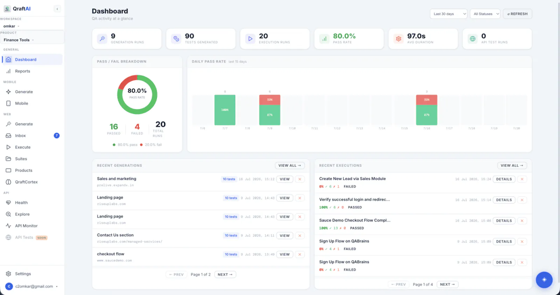Click the 10 tests badge for Sales and marketing
This screenshot has height=295, width=560.
click(x=229, y=179)
